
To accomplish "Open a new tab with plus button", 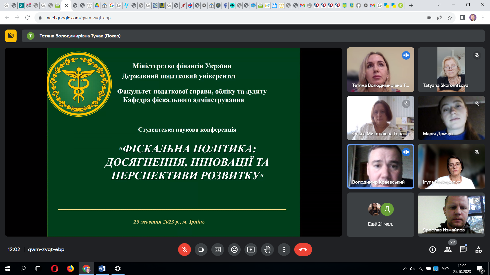I will click(411, 5).
